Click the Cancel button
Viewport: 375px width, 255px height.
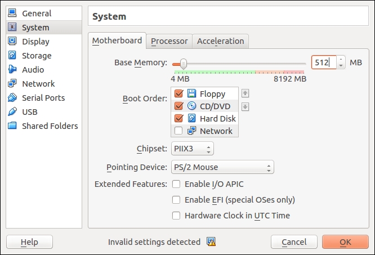(294, 242)
